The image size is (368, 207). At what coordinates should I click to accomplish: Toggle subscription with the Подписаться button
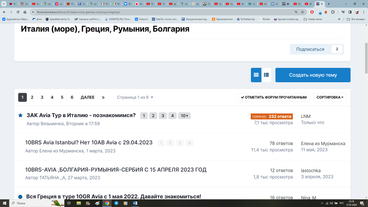click(x=310, y=49)
